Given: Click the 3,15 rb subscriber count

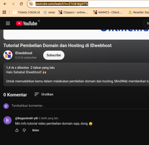Looking at the screenshot, I should 26,58.
